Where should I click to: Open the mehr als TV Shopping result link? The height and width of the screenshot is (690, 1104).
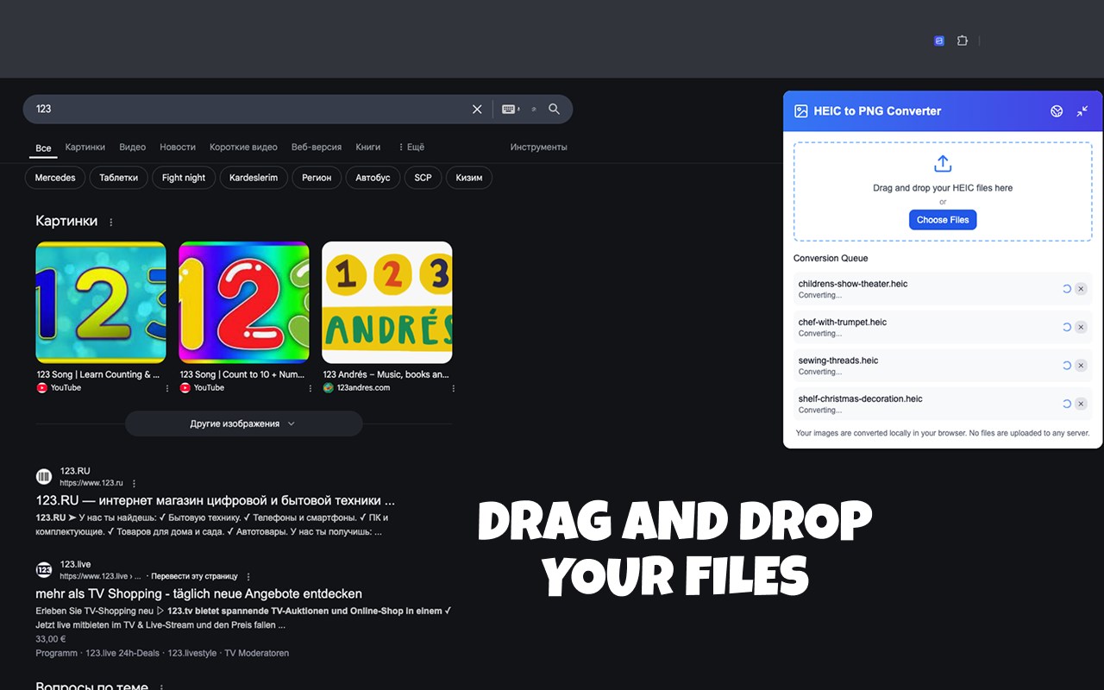point(198,593)
